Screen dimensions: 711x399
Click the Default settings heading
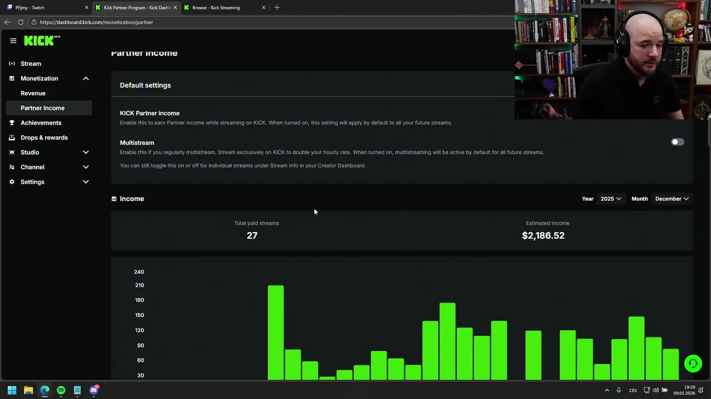(x=146, y=85)
